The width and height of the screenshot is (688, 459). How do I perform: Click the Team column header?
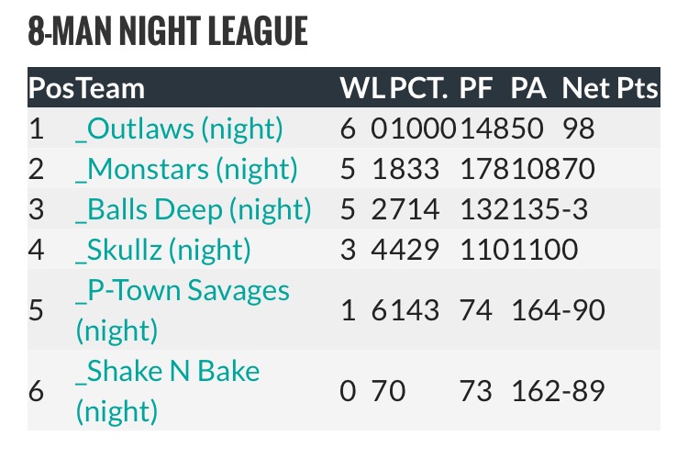pos(109,88)
